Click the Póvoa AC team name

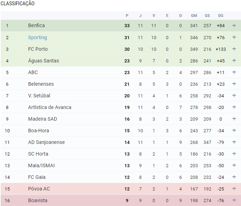pyautogui.click(x=39, y=189)
